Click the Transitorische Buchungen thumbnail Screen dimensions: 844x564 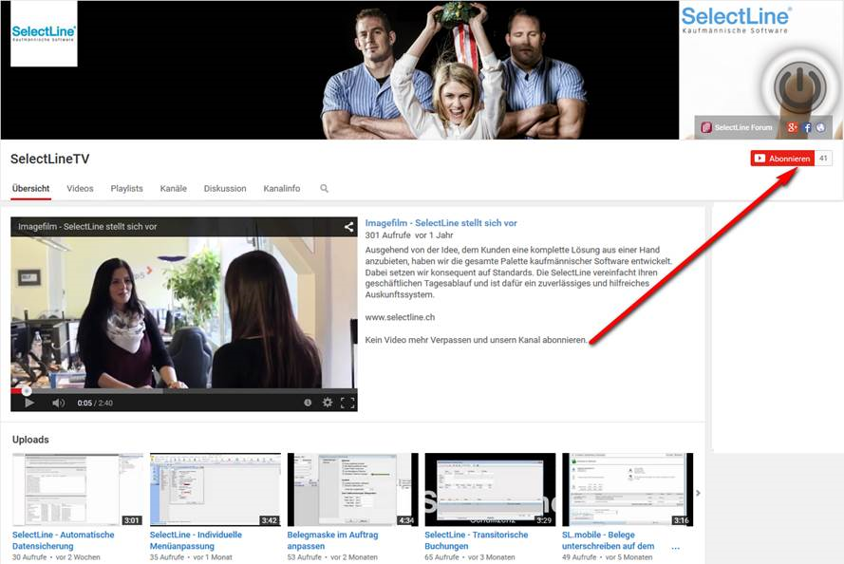491,490
